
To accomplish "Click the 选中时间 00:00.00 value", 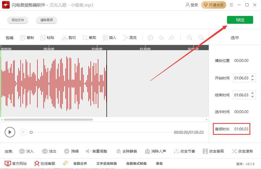I will 241,112.
